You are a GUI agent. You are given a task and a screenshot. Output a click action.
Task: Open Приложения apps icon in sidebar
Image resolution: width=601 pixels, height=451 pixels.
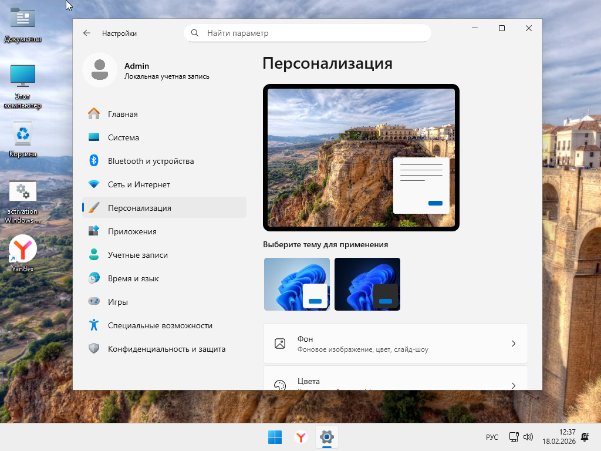pyautogui.click(x=94, y=231)
